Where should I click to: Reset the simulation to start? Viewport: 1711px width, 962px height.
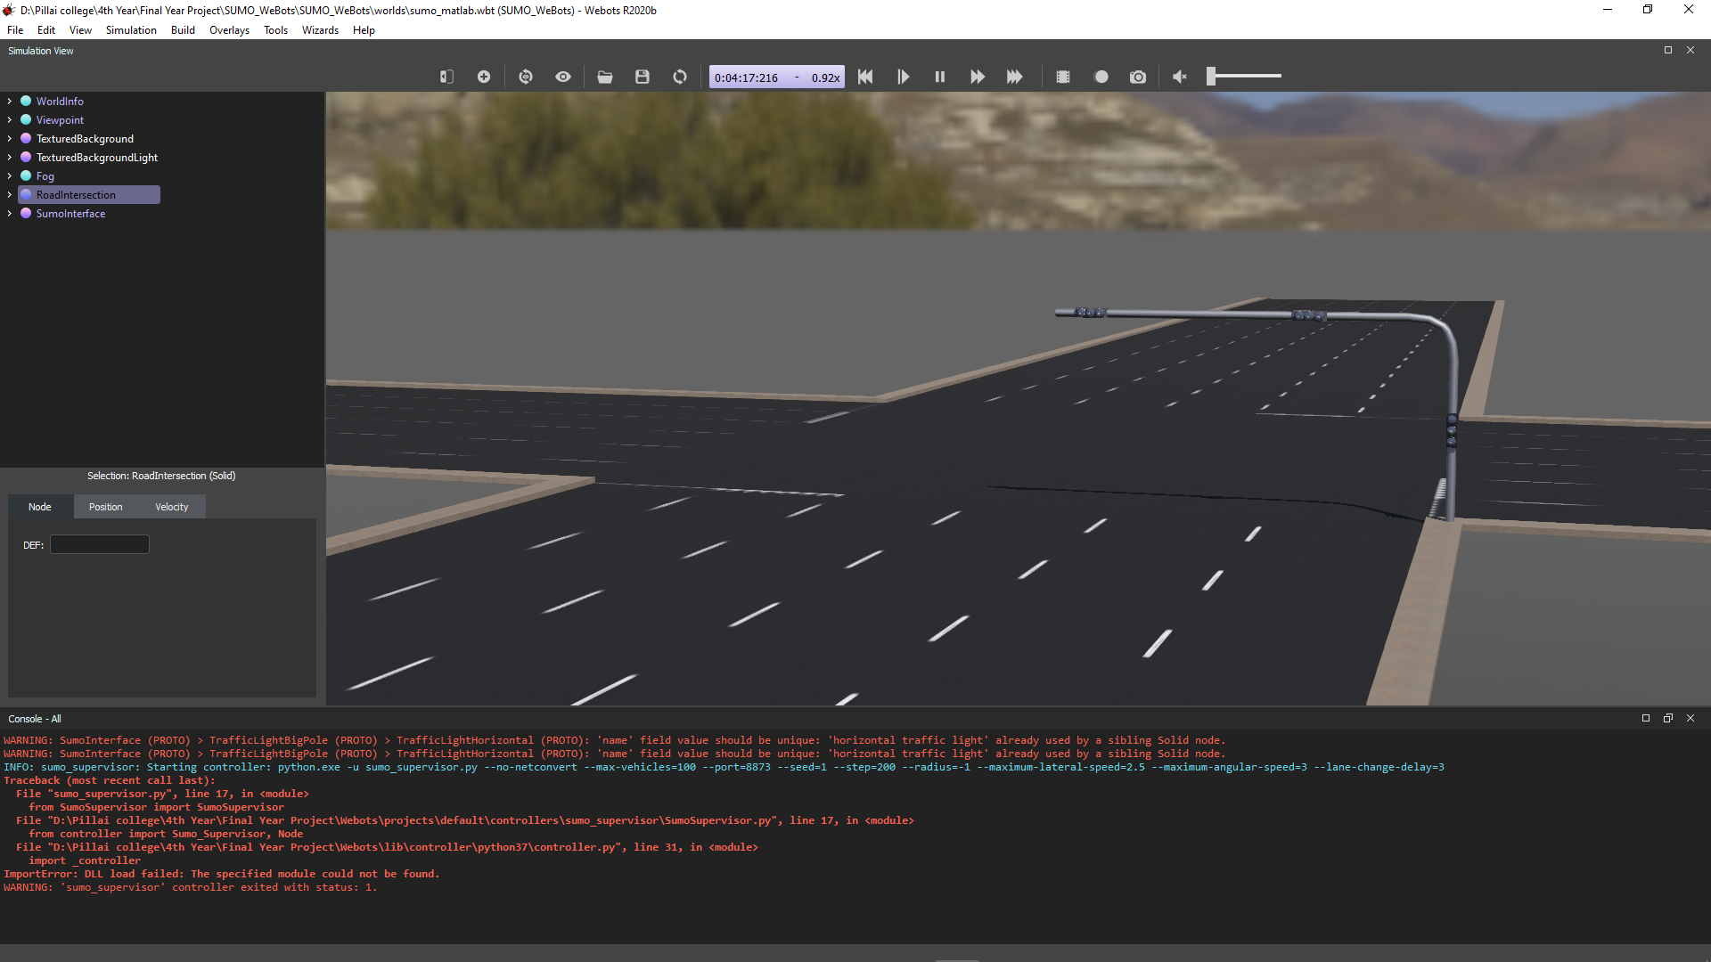pos(865,77)
